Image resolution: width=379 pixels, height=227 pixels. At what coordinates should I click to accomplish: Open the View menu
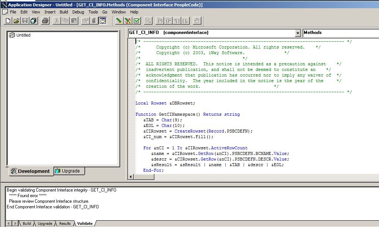click(36, 12)
